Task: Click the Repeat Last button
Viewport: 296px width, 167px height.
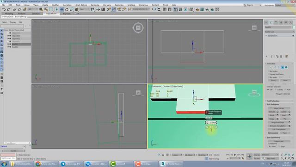Action: [279, 141]
